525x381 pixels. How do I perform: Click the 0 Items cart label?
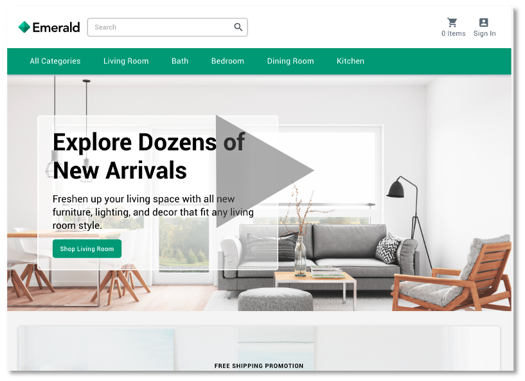(453, 33)
